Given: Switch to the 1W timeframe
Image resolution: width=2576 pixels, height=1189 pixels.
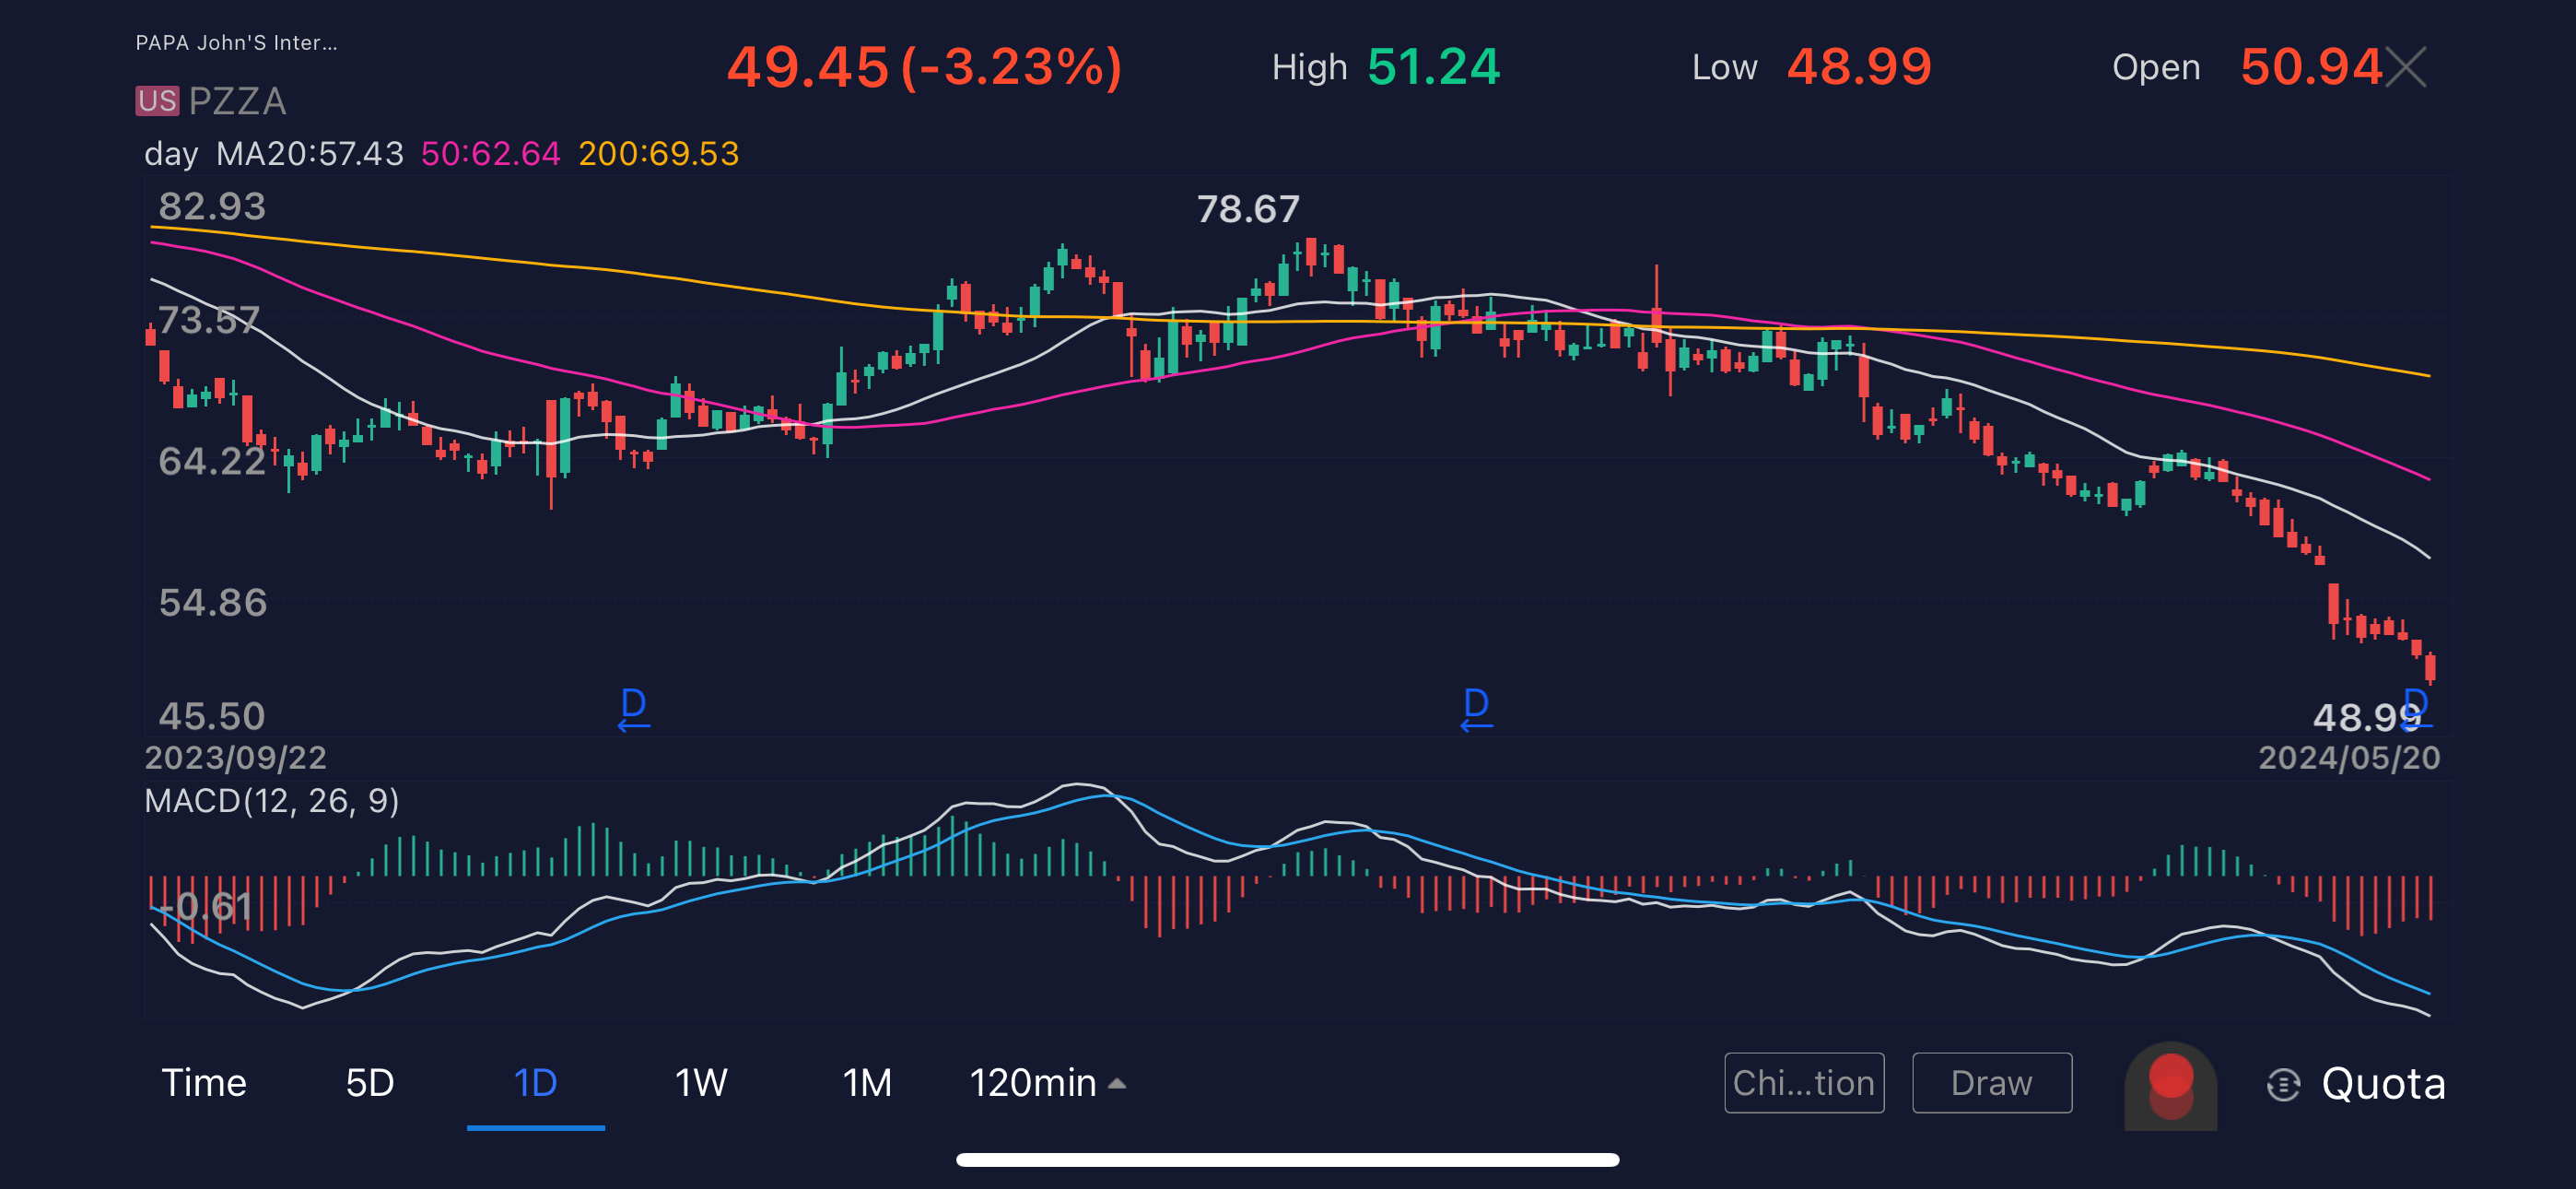Looking at the screenshot, I should (x=700, y=1083).
